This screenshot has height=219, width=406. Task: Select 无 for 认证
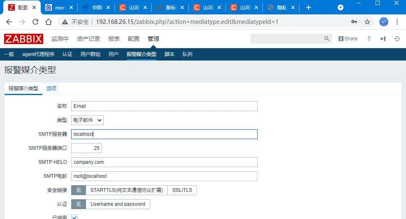[x=79, y=204]
